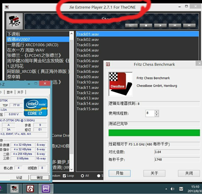202x194 pixels.
Task: Select the 周华健20周年 album entry
Action: tap(38, 61)
